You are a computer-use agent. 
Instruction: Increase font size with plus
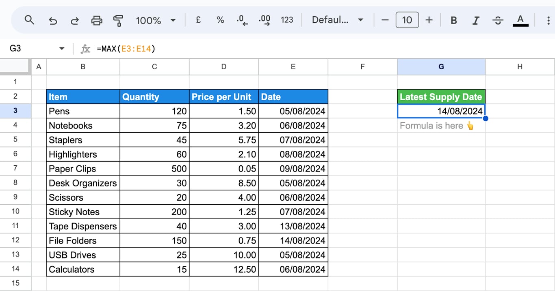pos(429,20)
